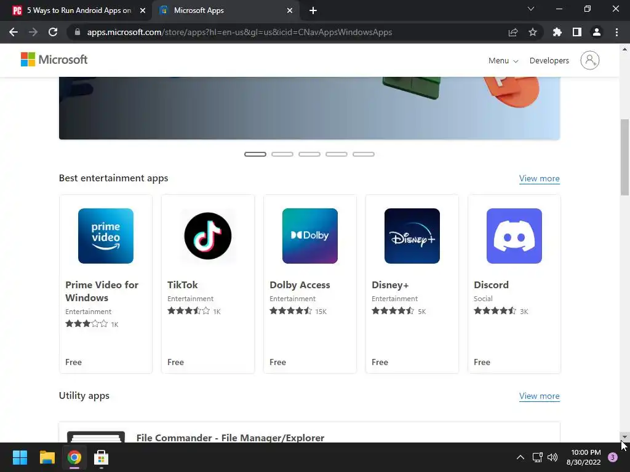This screenshot has height=472, width=630.
Task: Open the Dolby Access app icon
Action: click(310, 235)
